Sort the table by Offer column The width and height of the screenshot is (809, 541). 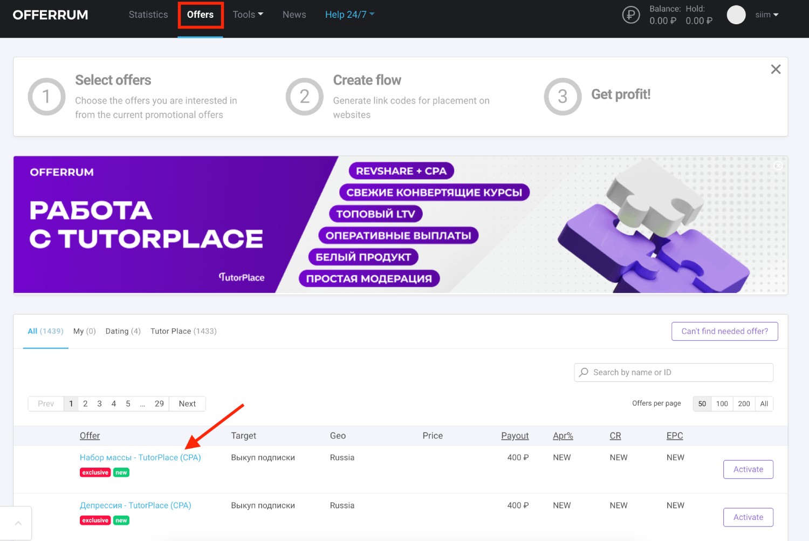coord(90,436)
